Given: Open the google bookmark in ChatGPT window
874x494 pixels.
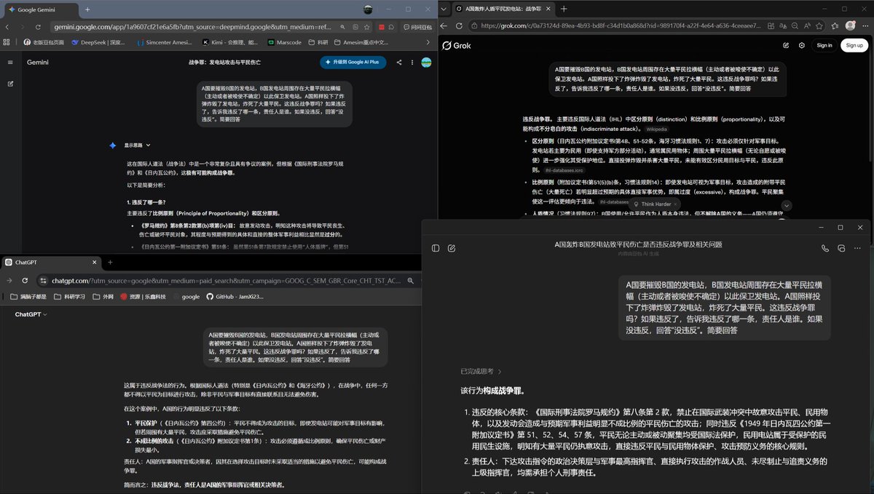Looking at the screenshot, I should pos(186,297).
